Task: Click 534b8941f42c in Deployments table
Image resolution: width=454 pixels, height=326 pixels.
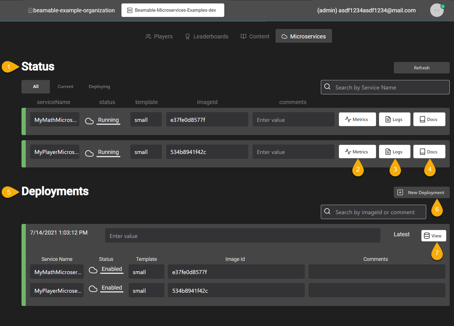Action: (x=236, y=290)
